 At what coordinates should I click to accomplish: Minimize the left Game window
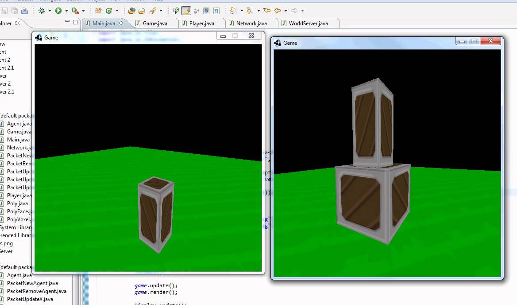click(223, 35)
